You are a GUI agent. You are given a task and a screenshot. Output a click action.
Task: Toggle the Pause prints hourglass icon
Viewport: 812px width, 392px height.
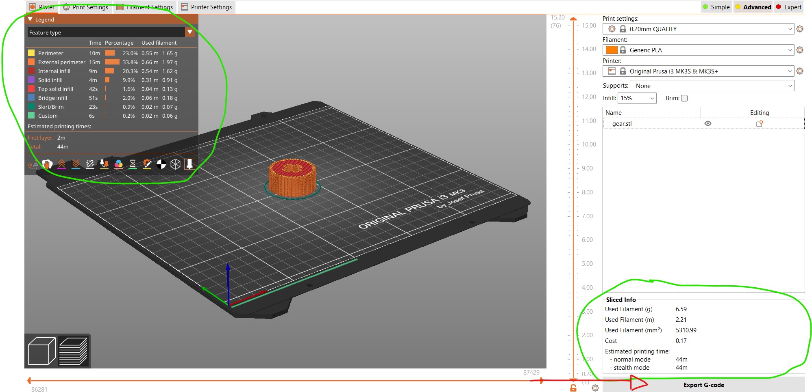click(x=133, y=164)
